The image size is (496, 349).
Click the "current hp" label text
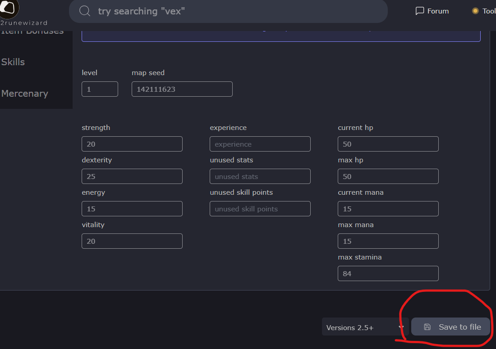[356, 128]
